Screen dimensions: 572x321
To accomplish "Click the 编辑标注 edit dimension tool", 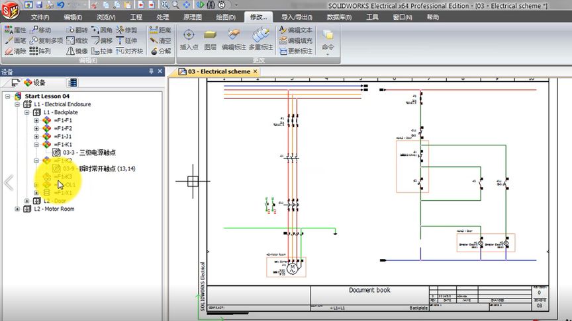I will click(234, 40).
